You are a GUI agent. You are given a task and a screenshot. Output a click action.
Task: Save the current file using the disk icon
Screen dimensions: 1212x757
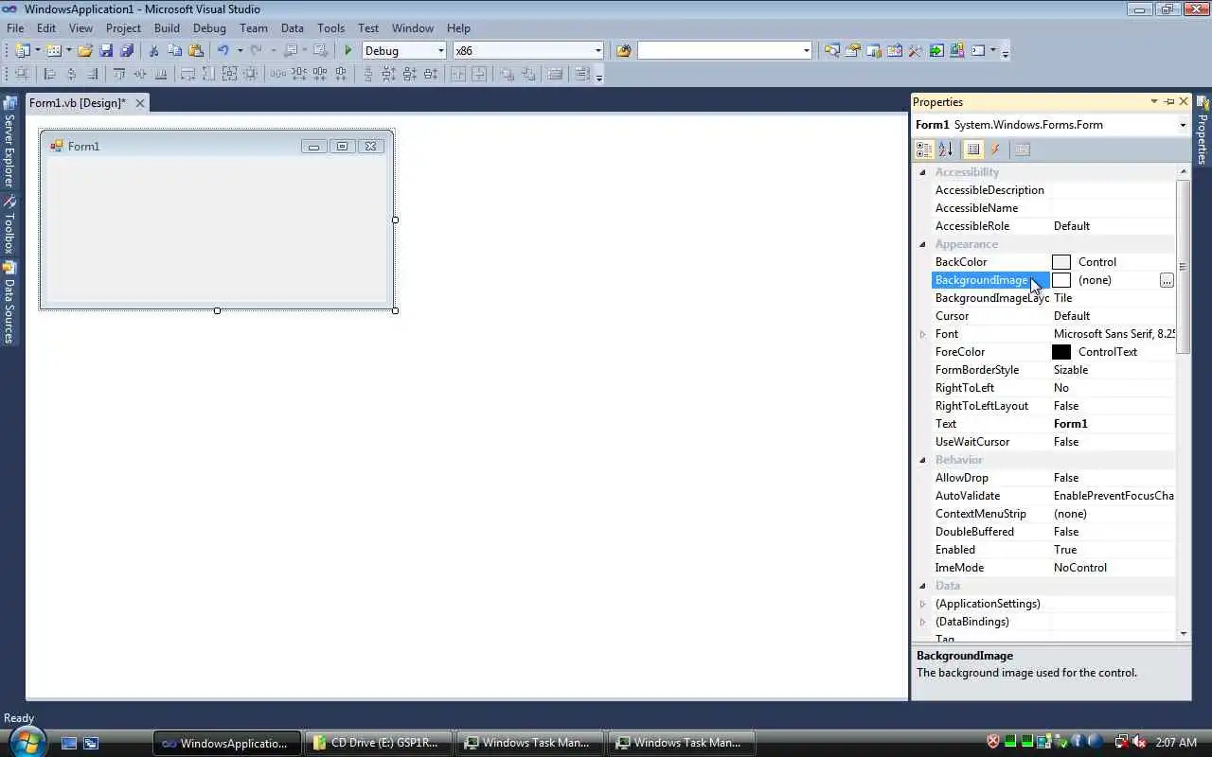pos(106,51)
